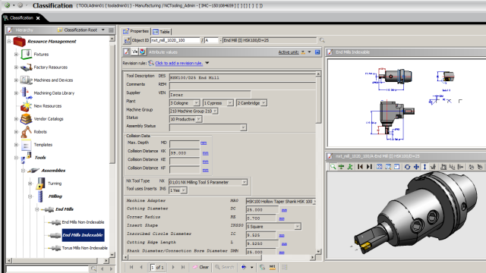Click the magnifier zoom icon in 3D viewer toolbar
486x273 pixels.
333,167
